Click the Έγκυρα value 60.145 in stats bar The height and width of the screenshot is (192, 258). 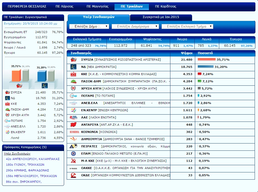tap(230, 45)
